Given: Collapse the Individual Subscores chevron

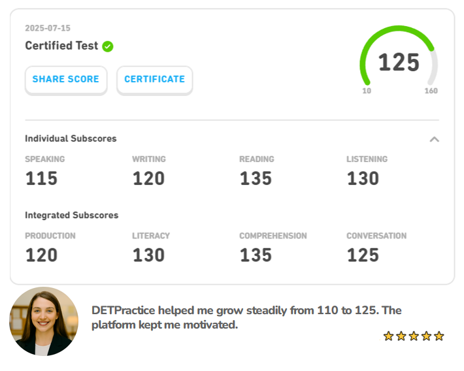Looking at the screenshot, I should pos(434,139).
